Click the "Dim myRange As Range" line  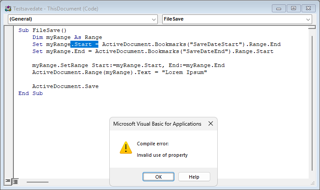pos(67,37)
